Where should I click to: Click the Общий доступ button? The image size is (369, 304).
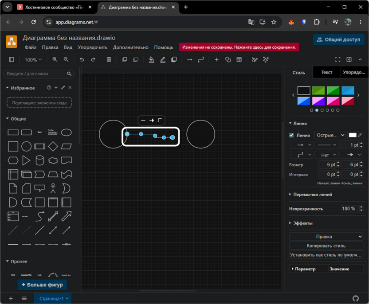[338, 39]
